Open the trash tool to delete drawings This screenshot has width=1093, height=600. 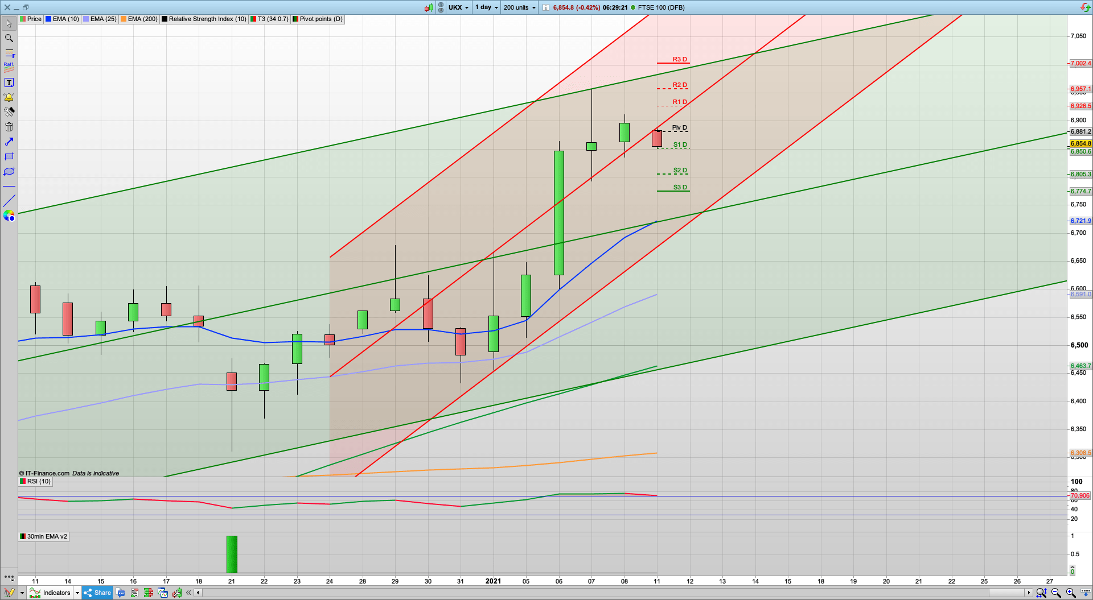(x=9, y=127)
